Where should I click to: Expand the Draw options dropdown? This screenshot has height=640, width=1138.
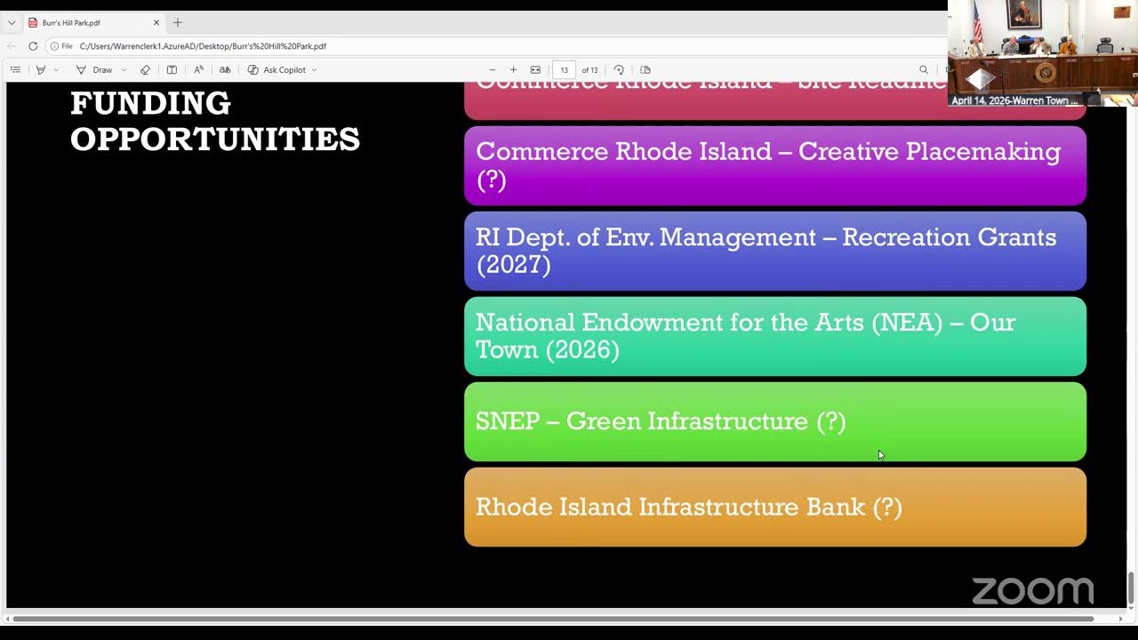[x=124, y=69]
